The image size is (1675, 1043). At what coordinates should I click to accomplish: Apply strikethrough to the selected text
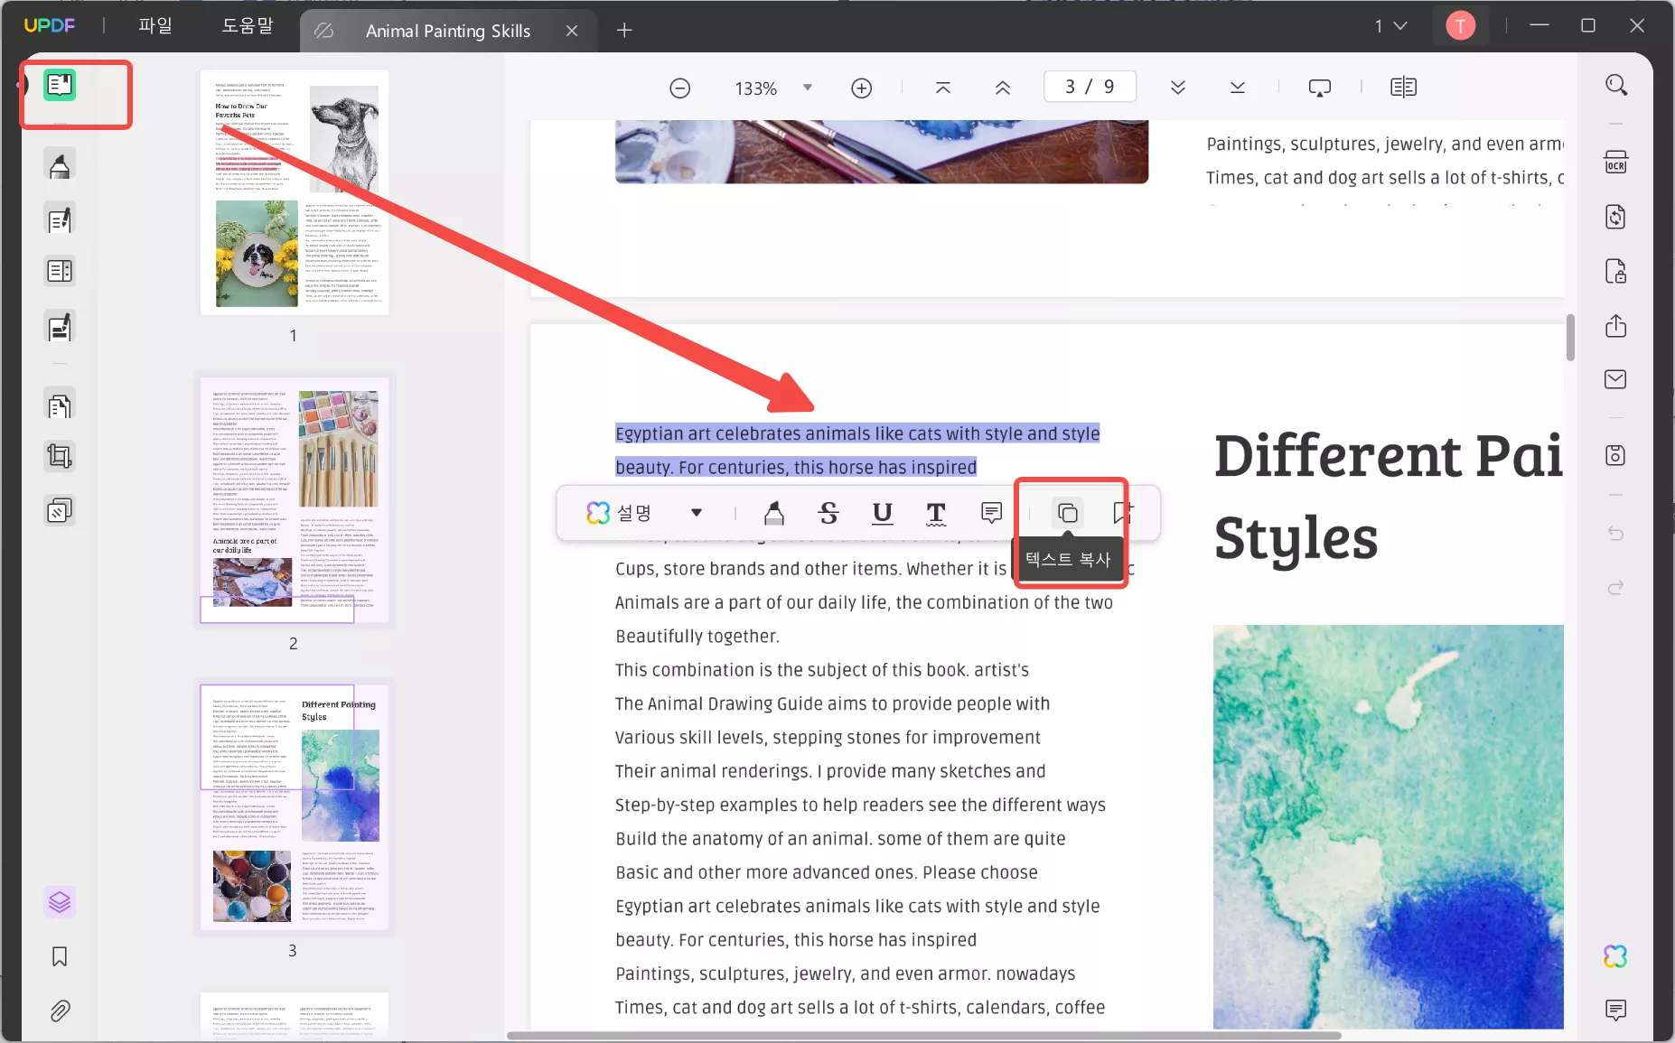(828, 513)
